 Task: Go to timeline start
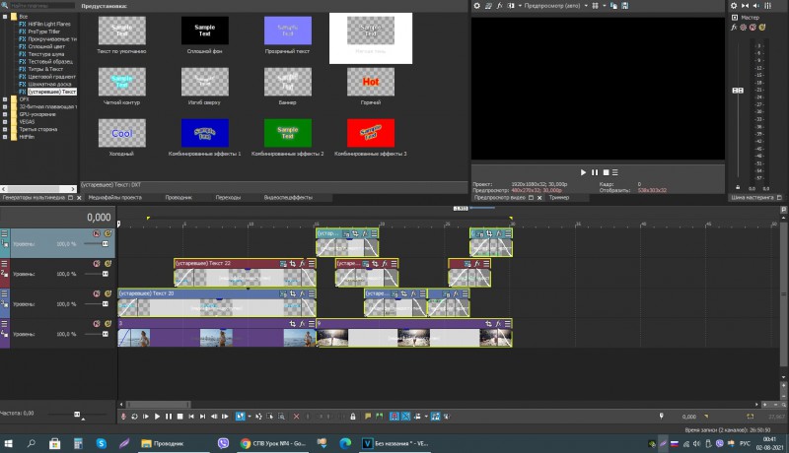click(x=191, y=417)
